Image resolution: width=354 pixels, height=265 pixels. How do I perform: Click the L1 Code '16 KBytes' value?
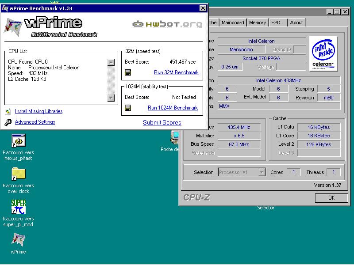coord(319,136)
